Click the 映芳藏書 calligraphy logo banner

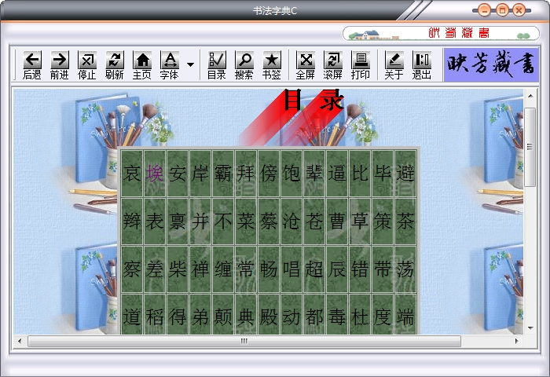(x=491, y=65)
